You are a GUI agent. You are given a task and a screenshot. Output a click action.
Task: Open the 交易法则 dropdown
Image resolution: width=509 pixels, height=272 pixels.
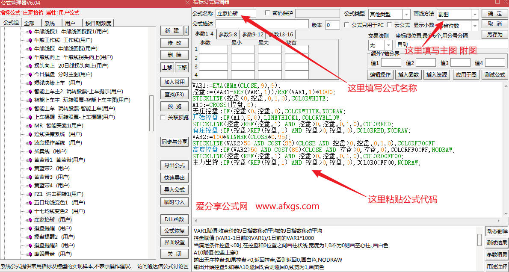388,44
